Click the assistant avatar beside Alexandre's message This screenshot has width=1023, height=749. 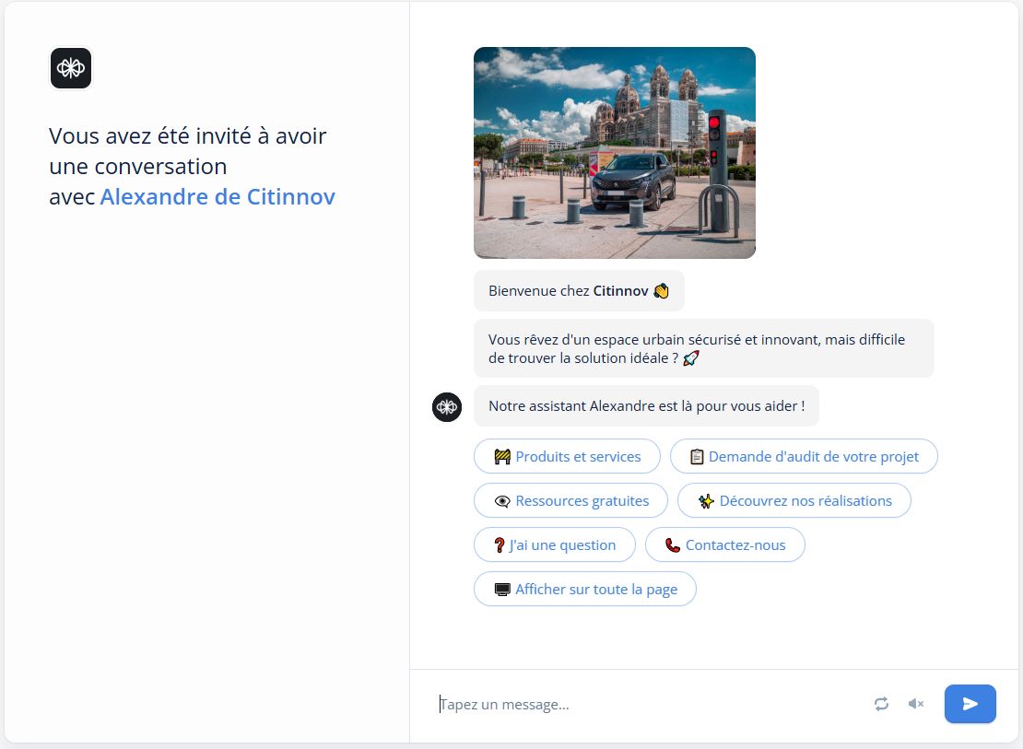click(x=446, y=406)
